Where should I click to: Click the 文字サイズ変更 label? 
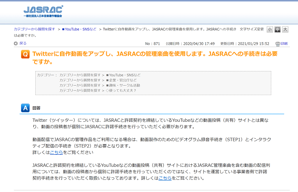coord(252,29)
